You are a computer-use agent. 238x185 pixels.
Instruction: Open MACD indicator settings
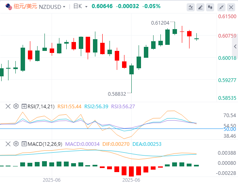tap(16, 144)
